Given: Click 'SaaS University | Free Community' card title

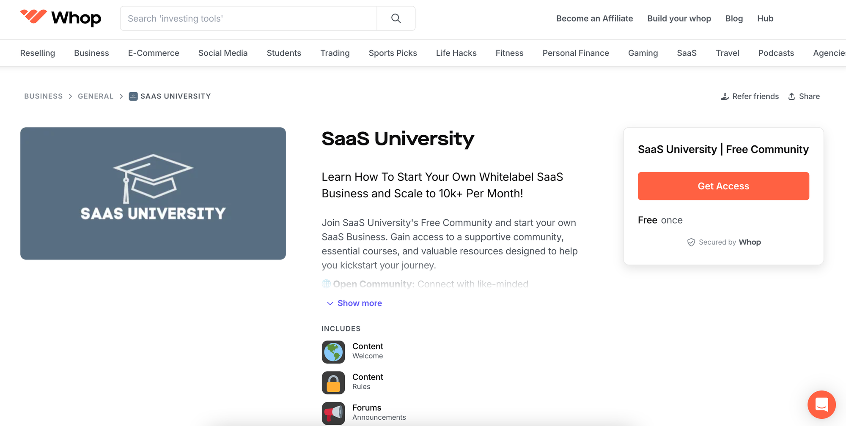Looking at the screenshot, I should click(x=723, y=149).
